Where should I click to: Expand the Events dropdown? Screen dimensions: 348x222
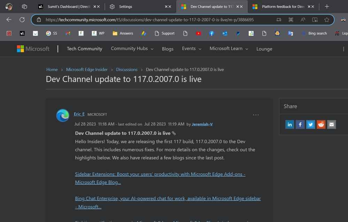coord(192,49)
